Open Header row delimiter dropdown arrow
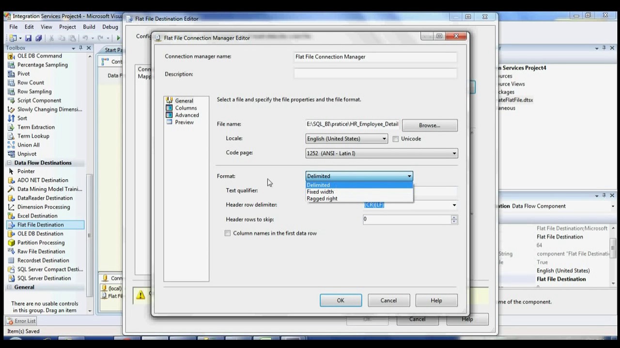620x348 pixels. [454, 205]
